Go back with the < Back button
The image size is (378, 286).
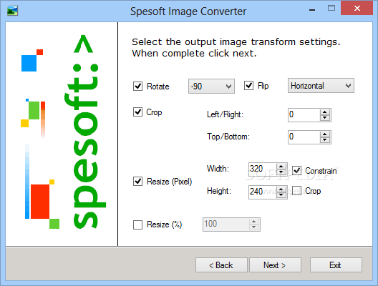(x=221, y=265)
